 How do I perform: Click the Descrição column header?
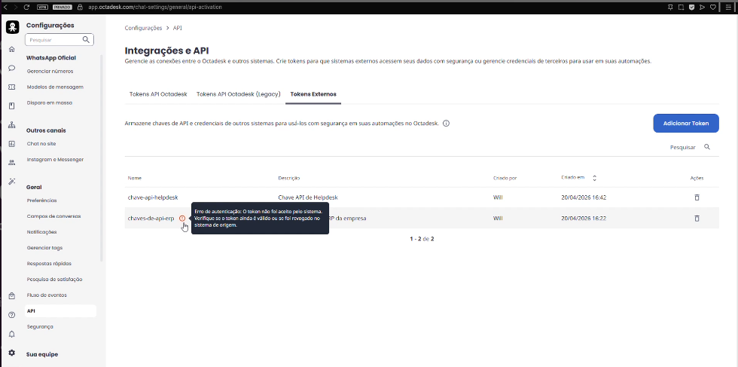click(x=289, y=178)
